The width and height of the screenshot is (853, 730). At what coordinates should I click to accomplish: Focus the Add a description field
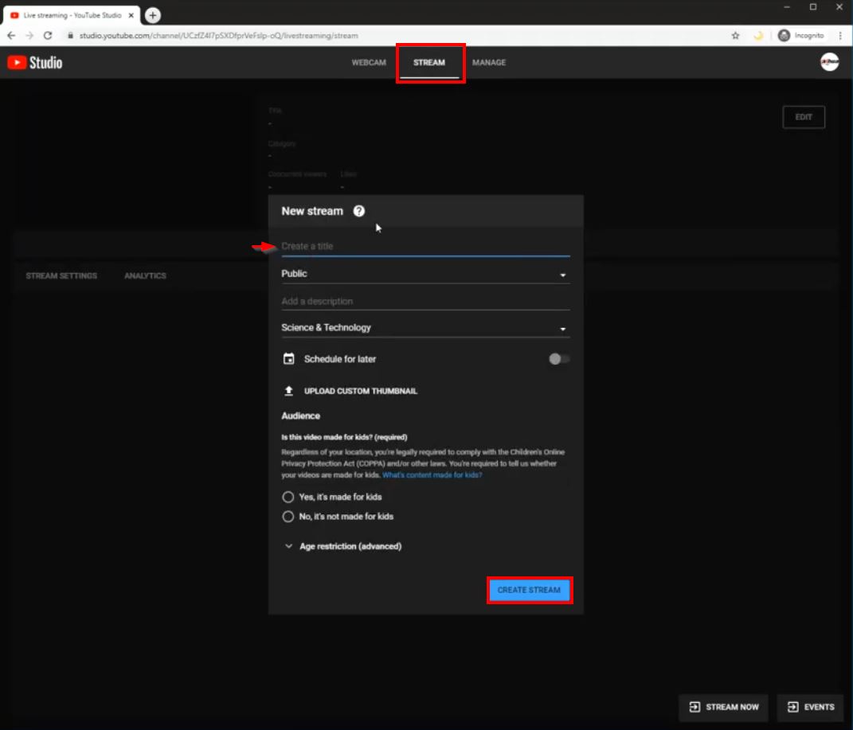(425, 301)
